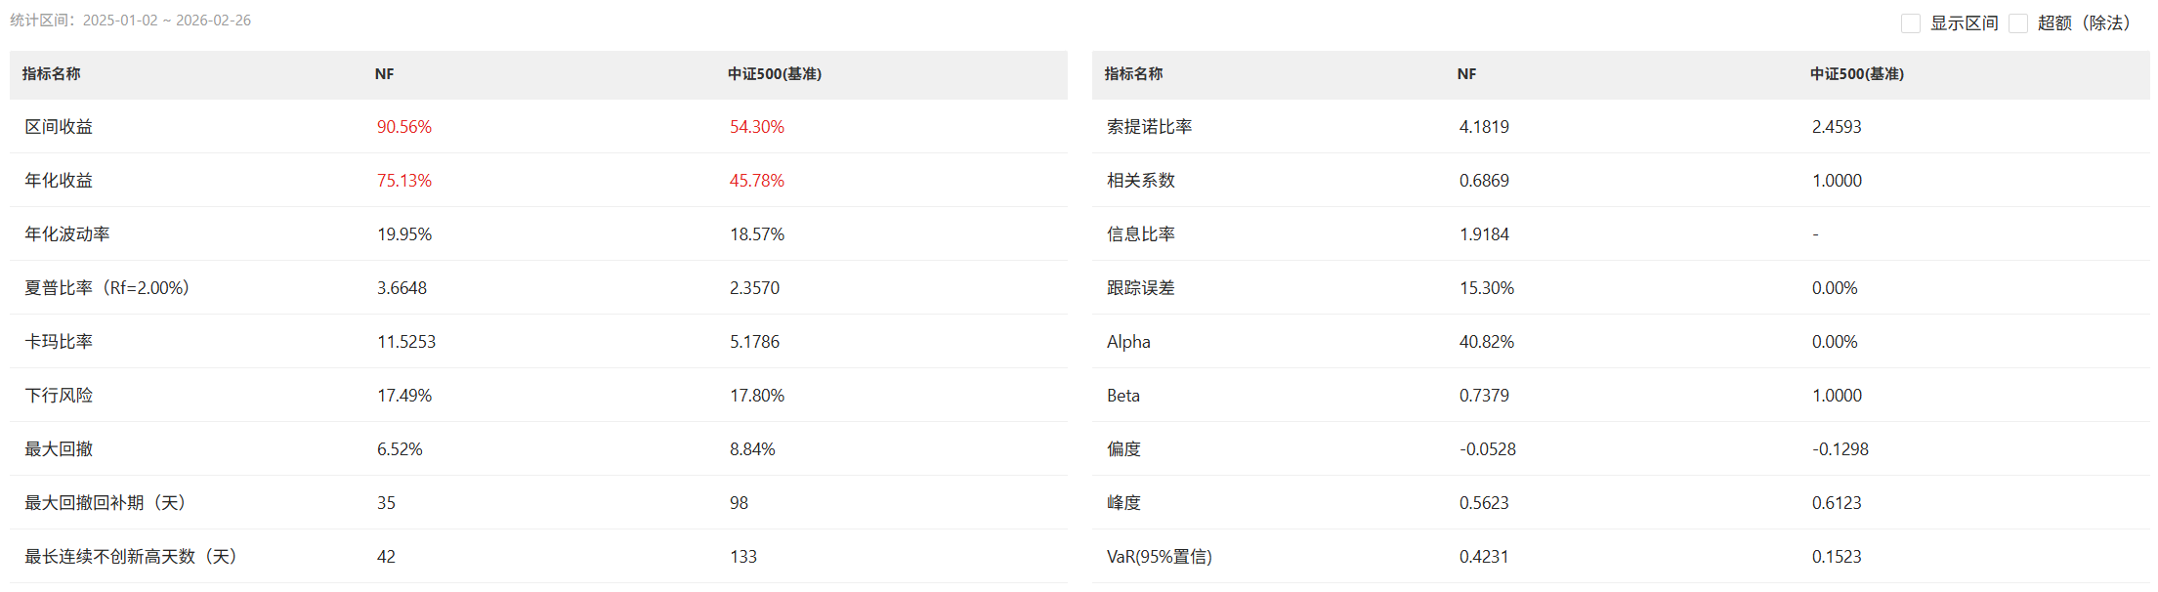Click the right table 中证500(基准) header
Screen dimensions: 2158x592
pos(1856,74)
